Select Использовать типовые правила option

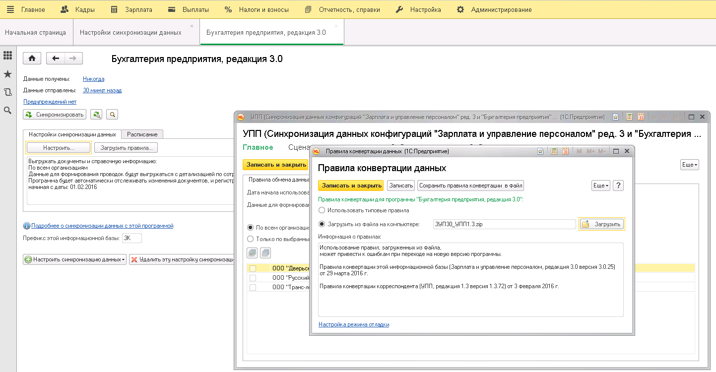coord(322,210)
